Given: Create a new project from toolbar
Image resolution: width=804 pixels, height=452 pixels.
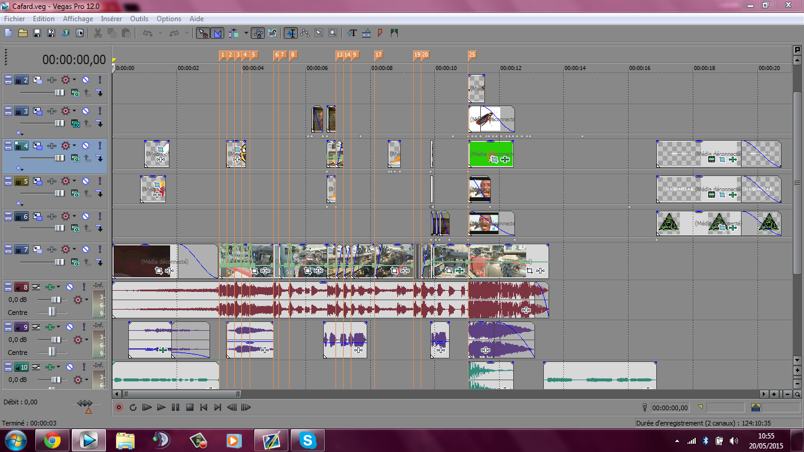Looking at the screenshot, I should 8,33.
